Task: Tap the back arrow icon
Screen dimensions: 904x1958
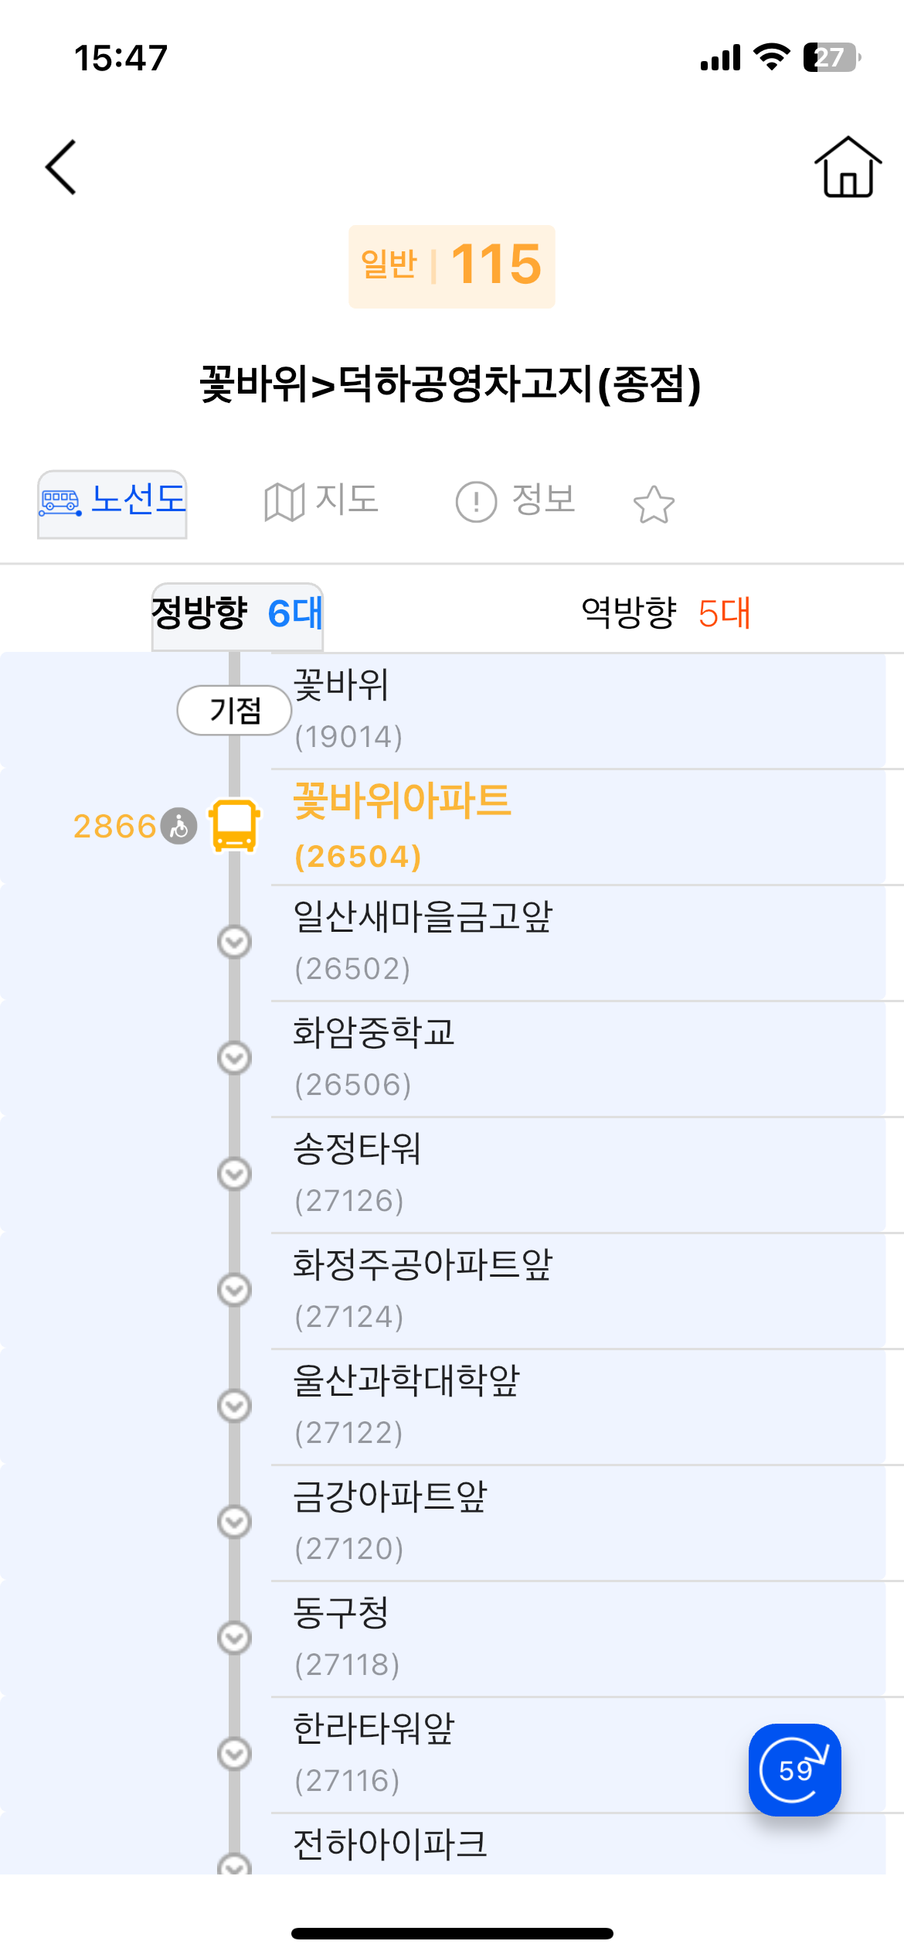Action: [x=62, y=167]
